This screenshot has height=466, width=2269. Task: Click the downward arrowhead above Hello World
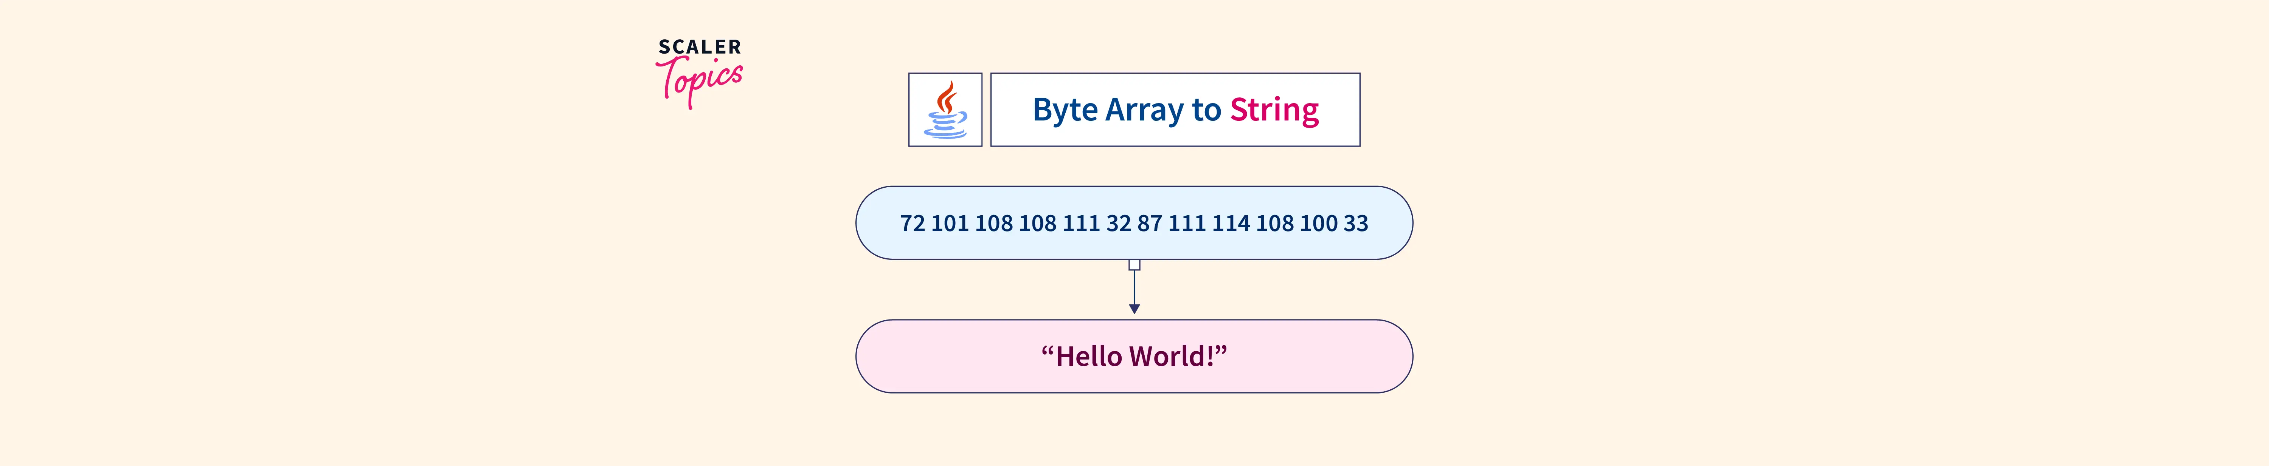pos(1134,309)
